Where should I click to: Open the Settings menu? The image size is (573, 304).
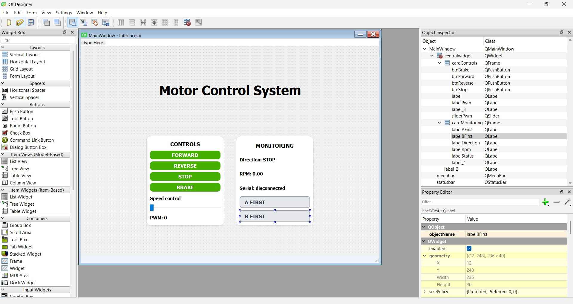pyautogui.click(x=64, y=13)
